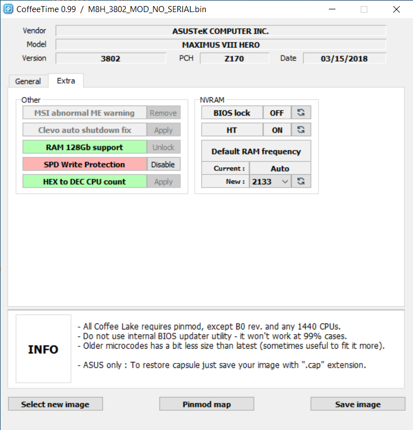Click the PCH field Z170

tap(234, 58)
